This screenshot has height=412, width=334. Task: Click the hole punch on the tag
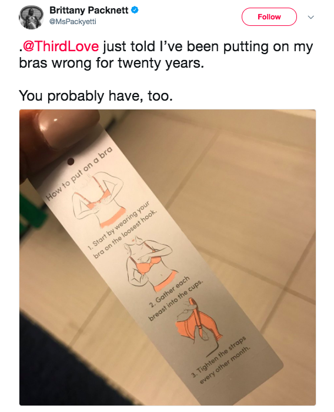71,161
